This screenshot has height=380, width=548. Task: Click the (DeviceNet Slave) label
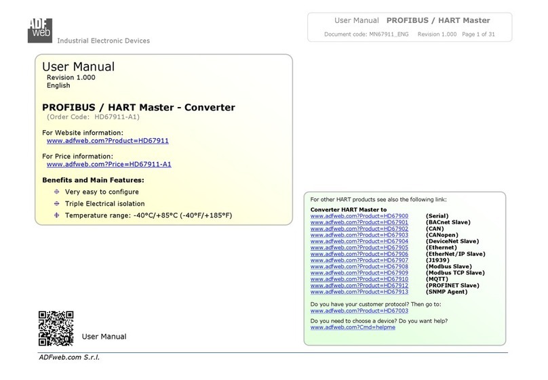click(x=452, y=241)
